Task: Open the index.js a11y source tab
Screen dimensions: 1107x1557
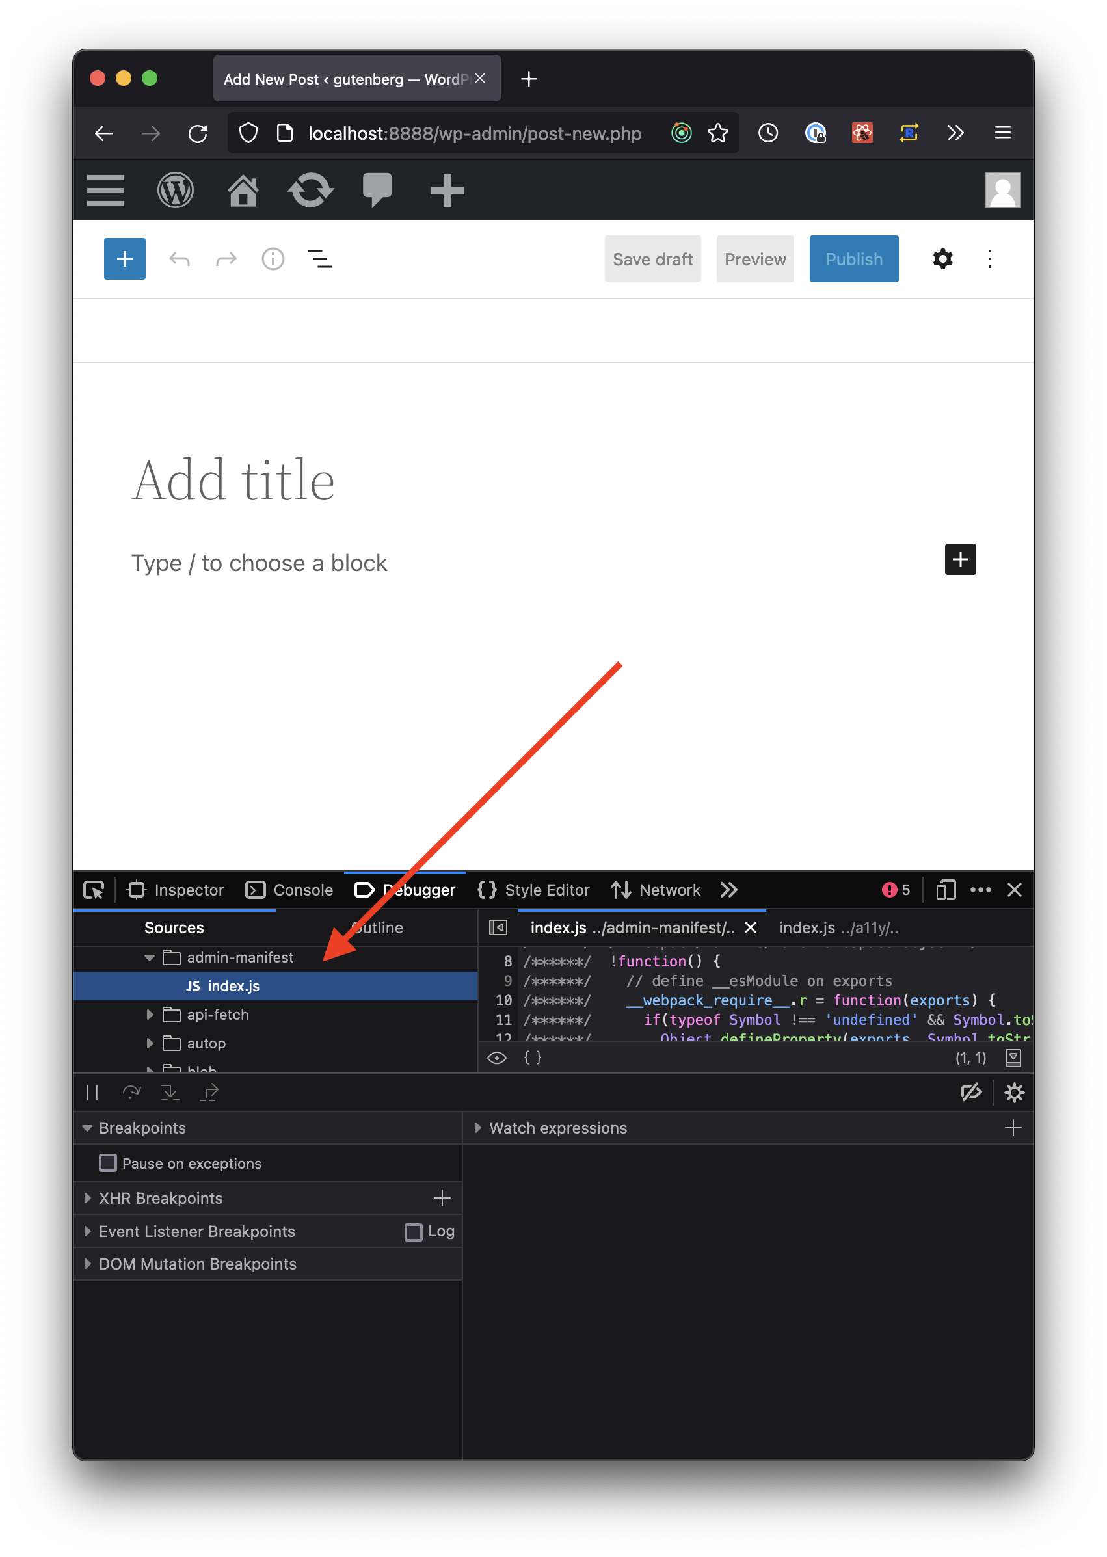Action: (x=838, y=928)
